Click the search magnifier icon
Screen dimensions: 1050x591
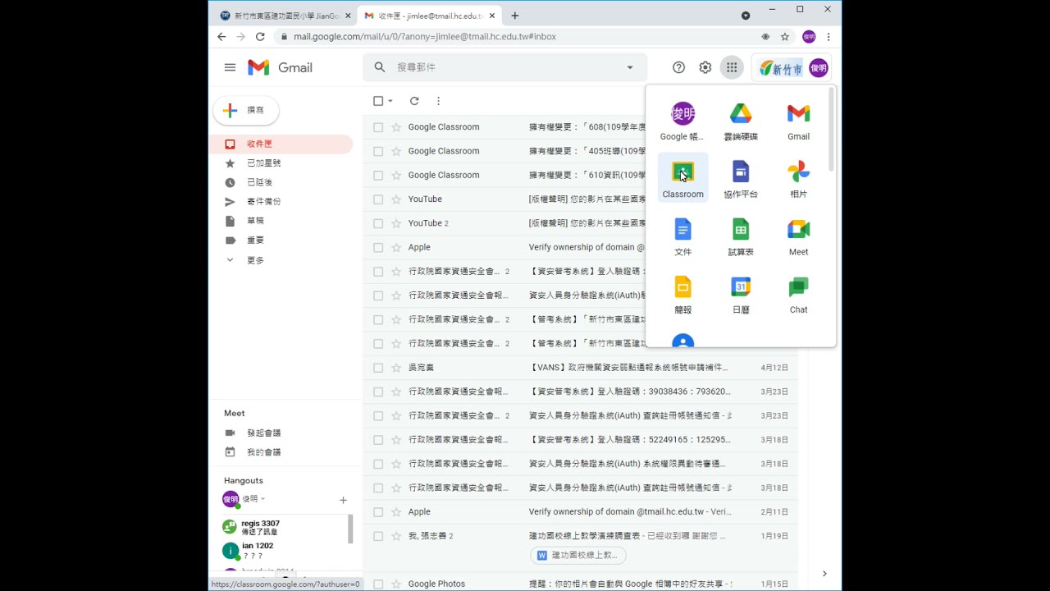(379, 67)
